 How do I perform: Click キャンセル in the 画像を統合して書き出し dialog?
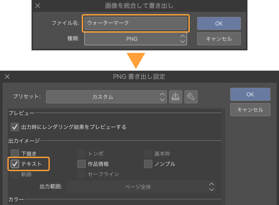219,39
